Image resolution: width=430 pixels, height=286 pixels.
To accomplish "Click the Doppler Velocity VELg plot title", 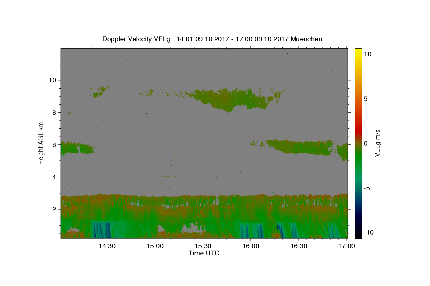I will (212, 39).
